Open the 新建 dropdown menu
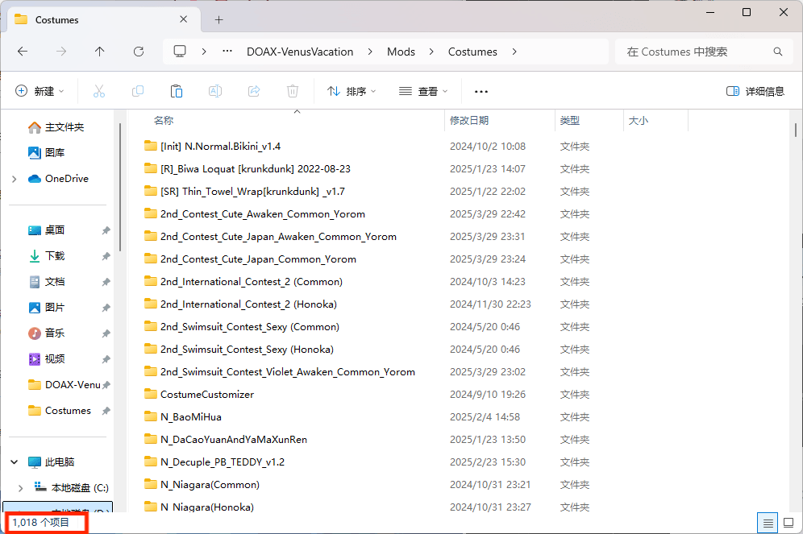 40,91
